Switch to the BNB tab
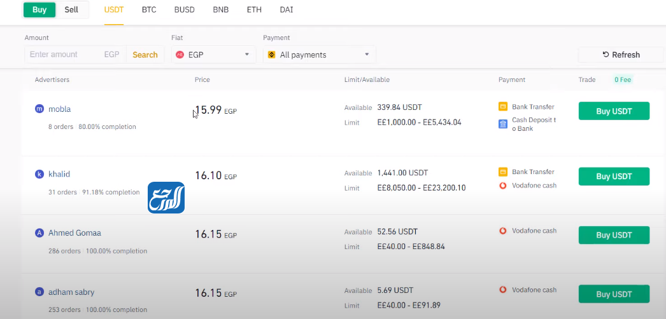666x319 pixels. [x=221, y=10]
